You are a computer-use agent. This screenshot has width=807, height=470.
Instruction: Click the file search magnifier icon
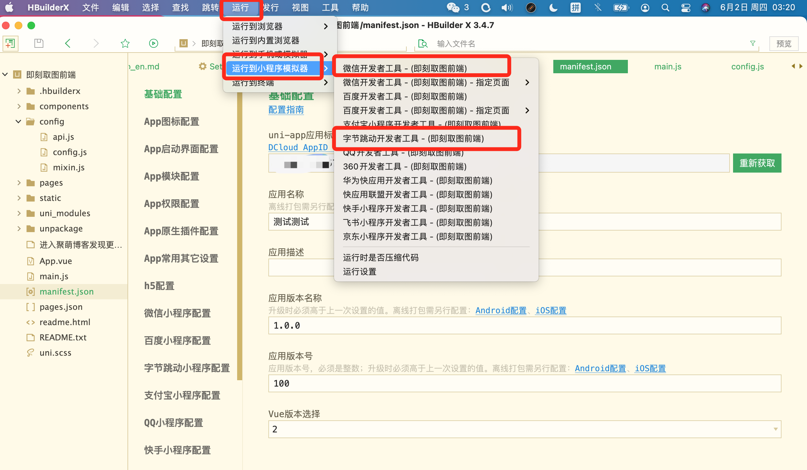pos(423,44)
